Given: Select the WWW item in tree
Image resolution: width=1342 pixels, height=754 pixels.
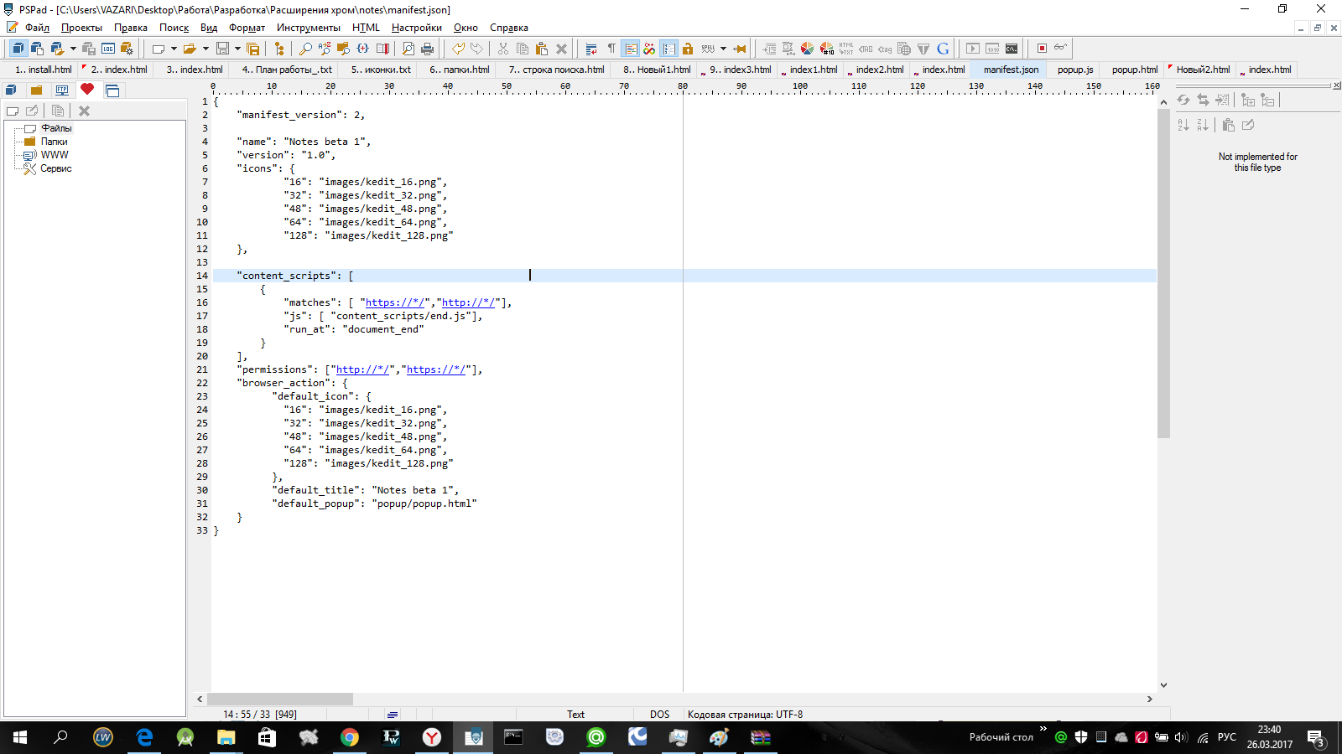Looking at the screenshot, I should pyautogui.click(x=55, y=155).
